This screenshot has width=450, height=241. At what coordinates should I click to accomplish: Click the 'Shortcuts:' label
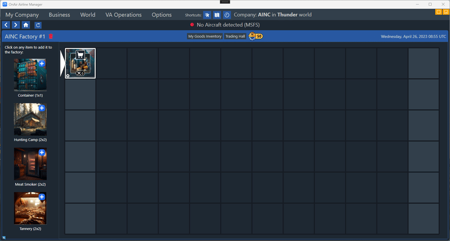coord(193,15)
